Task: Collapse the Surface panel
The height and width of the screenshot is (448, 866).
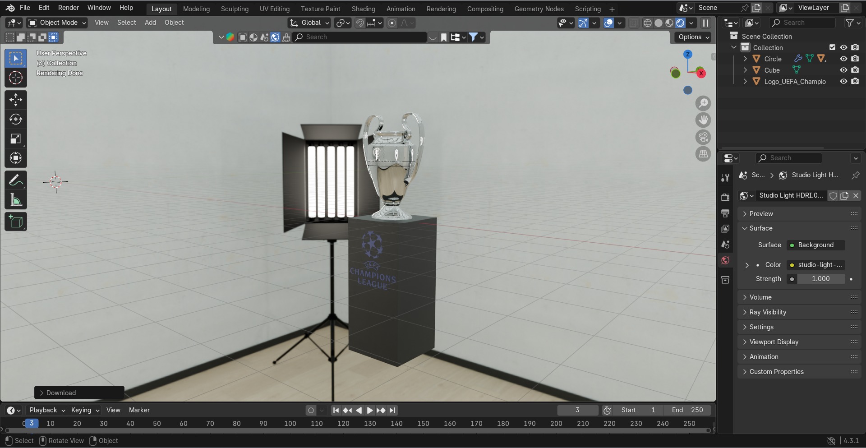Action: [x=799, y=228]
